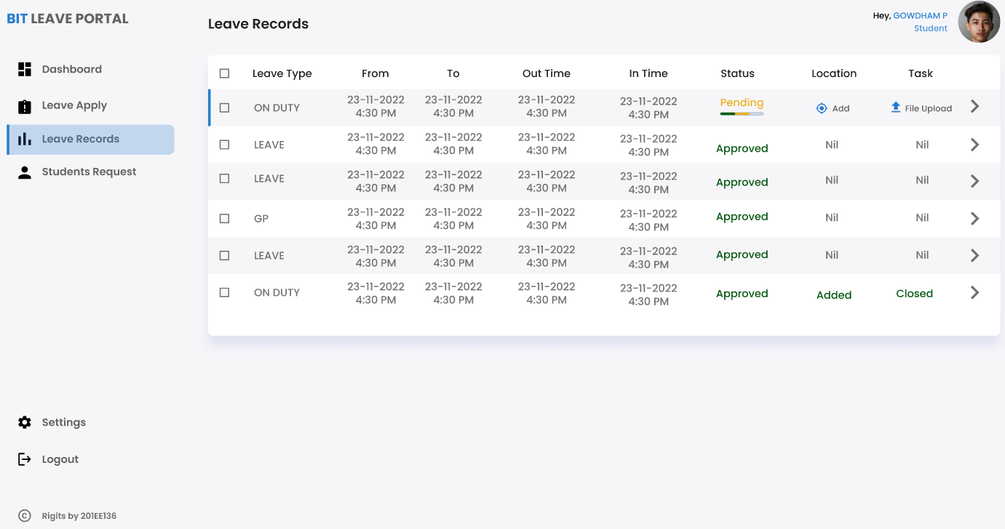This screenshot has height=529, width=1005.
Task: Check the checkbox on the GP leave row
Action: [224, 218]
